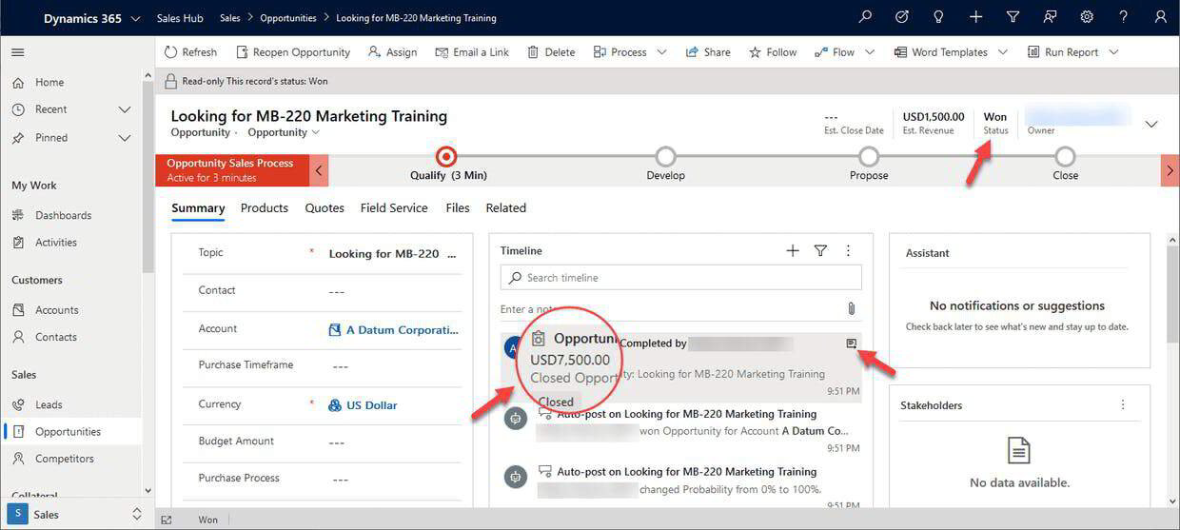
Task: Click the lightbulb assistant icon
Action: click(939, 17)
